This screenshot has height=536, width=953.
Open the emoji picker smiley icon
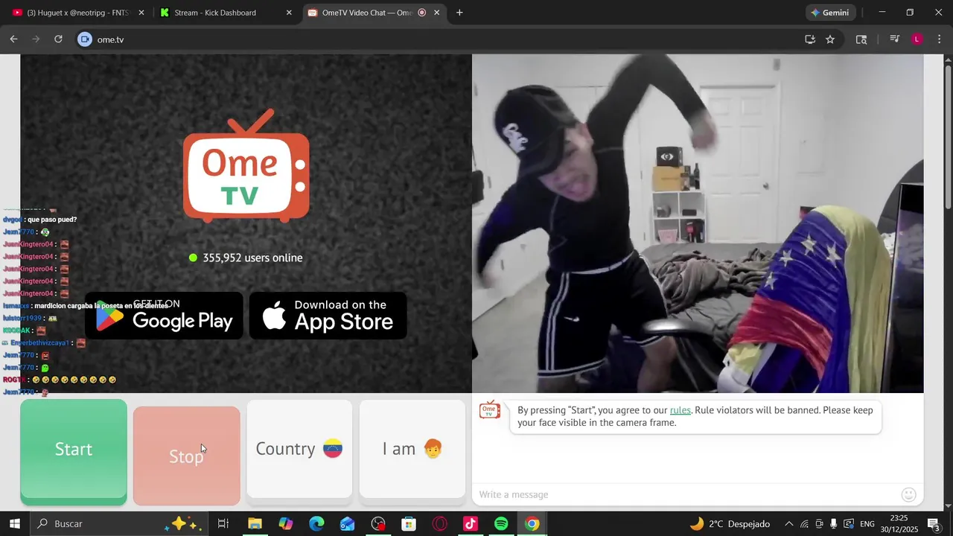[908, 494]
